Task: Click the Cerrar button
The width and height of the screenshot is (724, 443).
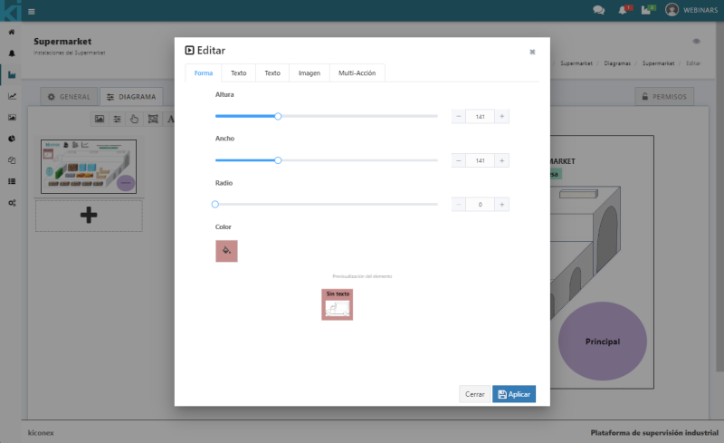Action: point(474,394)
